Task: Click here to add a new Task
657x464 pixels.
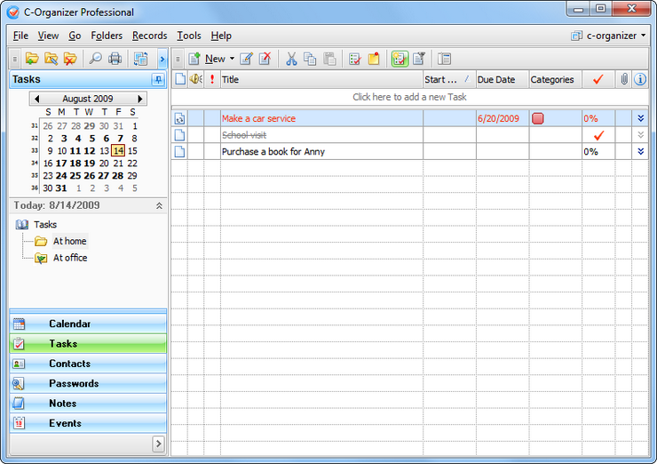Action: (x=409, y=97)
